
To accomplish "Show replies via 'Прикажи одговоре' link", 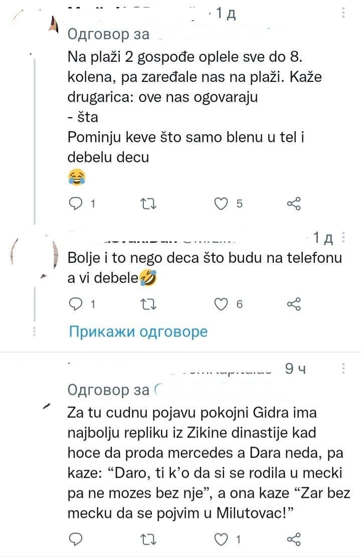I will coord(138,332).
